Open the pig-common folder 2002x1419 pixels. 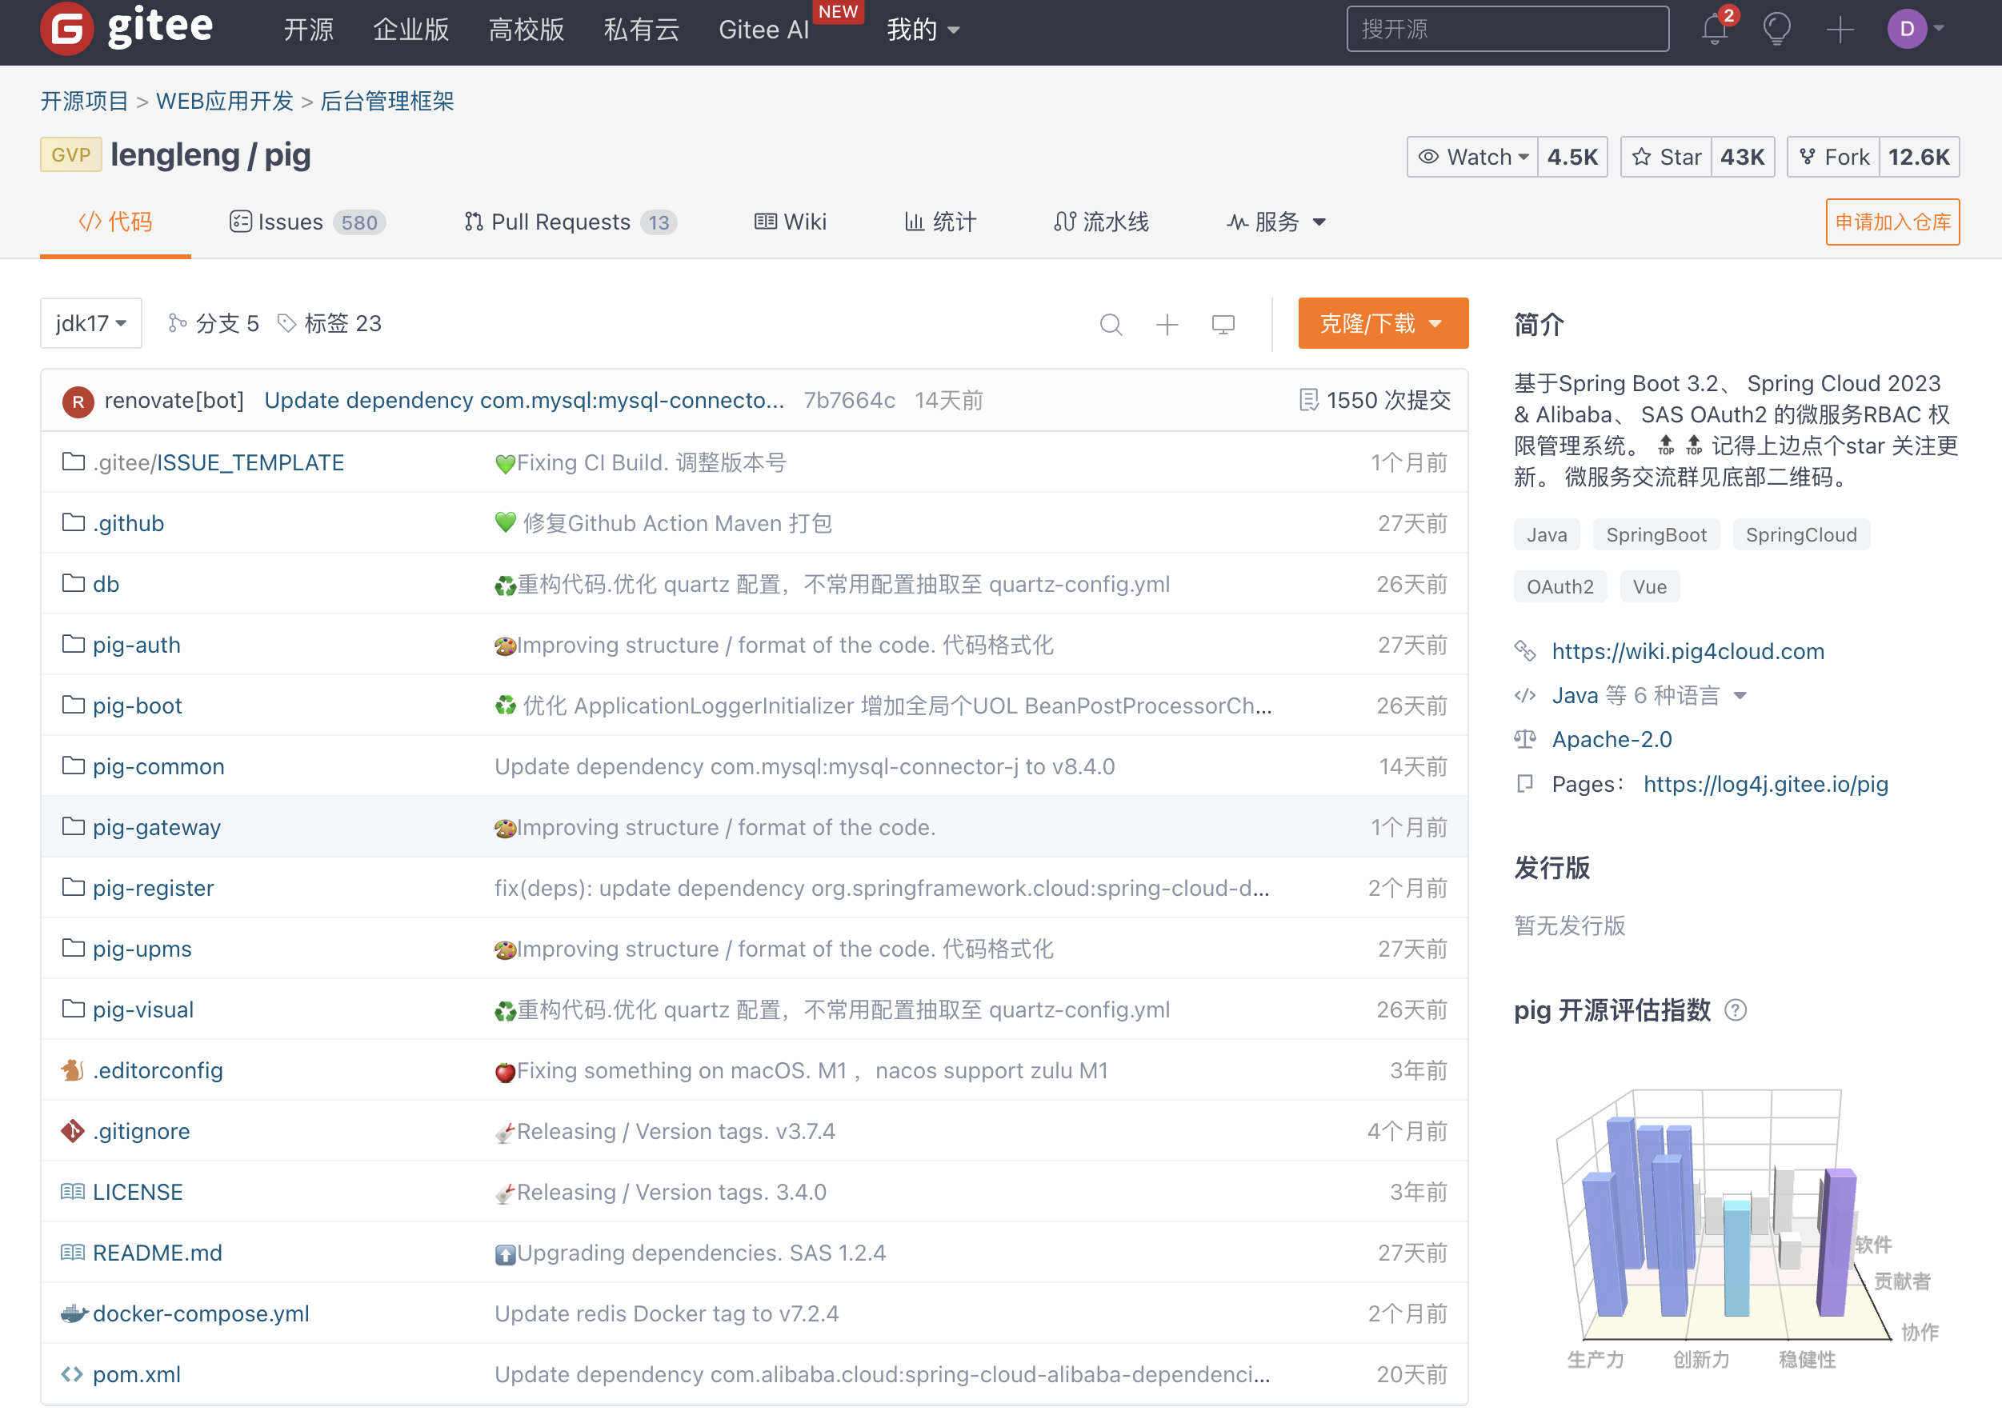158,765
